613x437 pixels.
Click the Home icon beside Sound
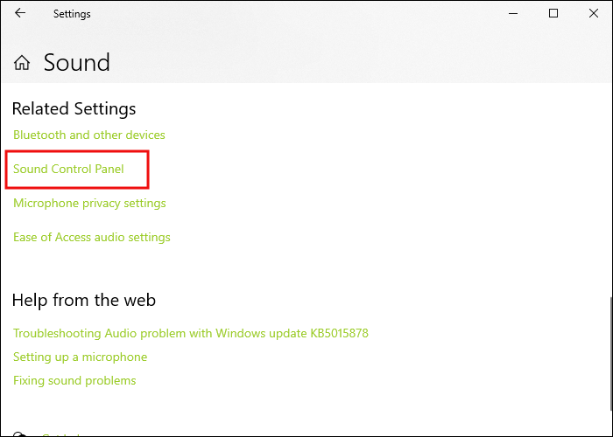pos(23,63)
